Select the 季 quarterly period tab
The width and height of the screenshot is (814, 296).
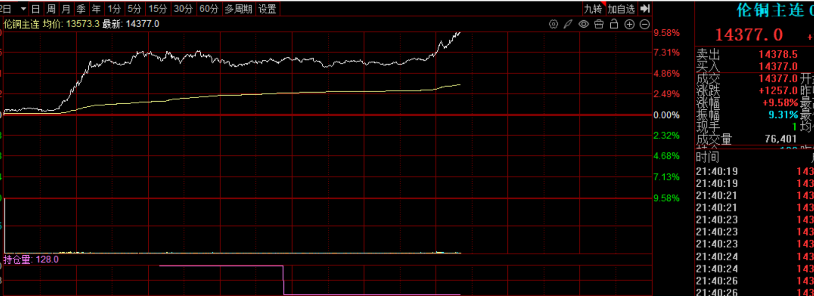(x=81, y=9)
